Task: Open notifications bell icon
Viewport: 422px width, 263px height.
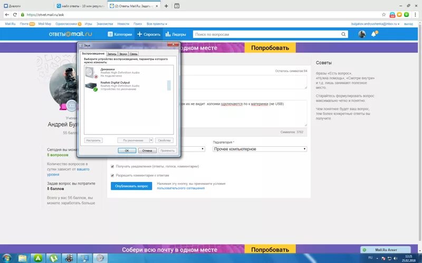Action: (373, 34)
